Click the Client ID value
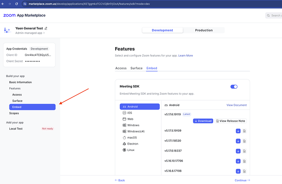282x184 pixels. click(38, 55)
